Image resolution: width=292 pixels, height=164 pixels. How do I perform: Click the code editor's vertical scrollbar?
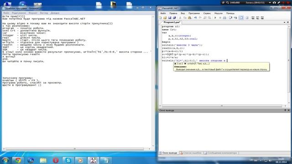point(289,64)
